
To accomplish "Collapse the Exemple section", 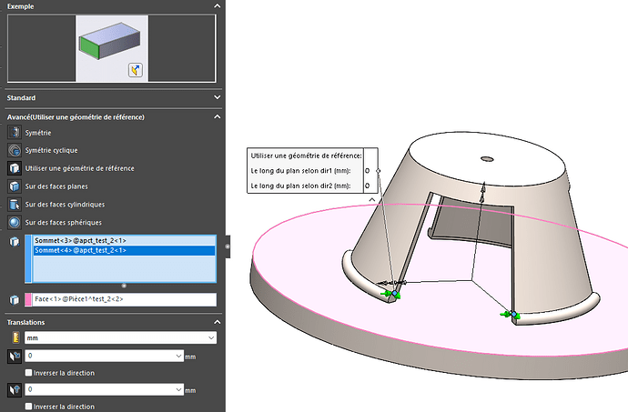I will 218,6.
